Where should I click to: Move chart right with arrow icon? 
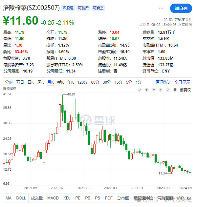coord(168,90)
